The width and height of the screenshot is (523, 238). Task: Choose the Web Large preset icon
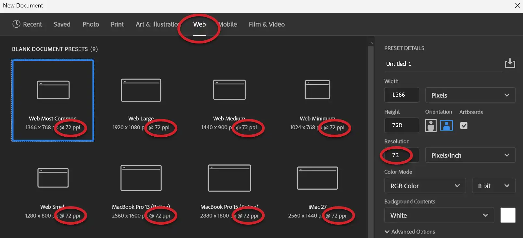pos(141,90)
